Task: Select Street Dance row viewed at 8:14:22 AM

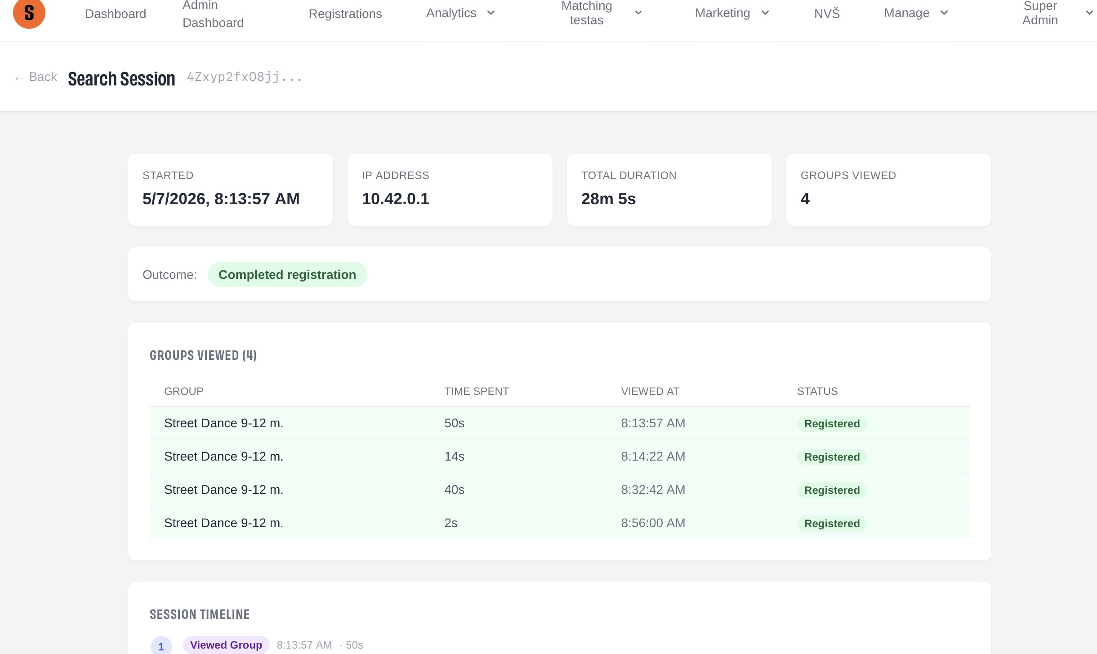Action: coord(560,456)
